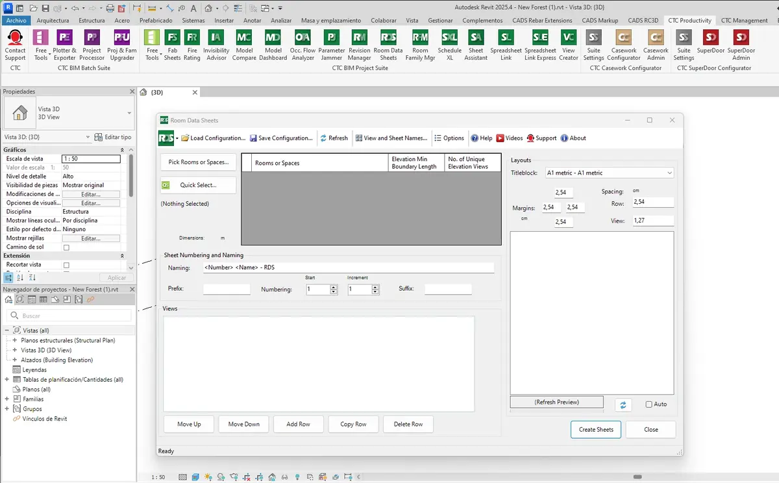This screenshot has height=483, width=779.
Task: Launch SuperDoor Admin
Action: coord(741,45)
